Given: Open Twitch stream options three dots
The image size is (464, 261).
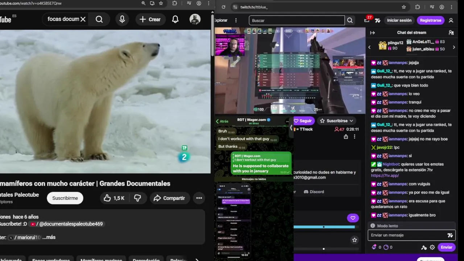Looking at the screenshot, I should tap(355, 137).
